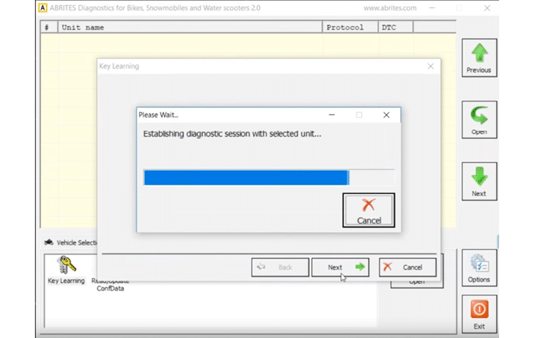
Task: Click the Open icon in right sidebar
Action: 479,120
